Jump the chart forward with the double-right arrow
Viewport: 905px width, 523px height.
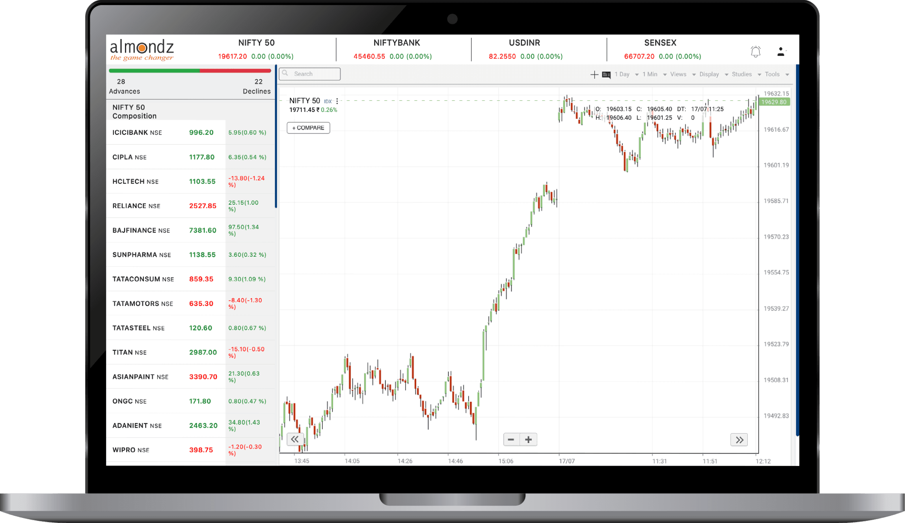point(739,440)
